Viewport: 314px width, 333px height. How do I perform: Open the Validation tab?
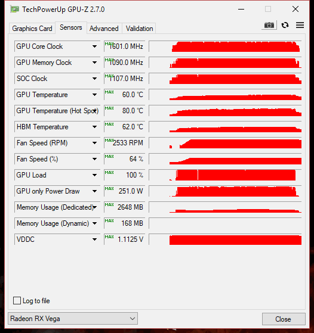pyautogui.click(x=139, y=29)
